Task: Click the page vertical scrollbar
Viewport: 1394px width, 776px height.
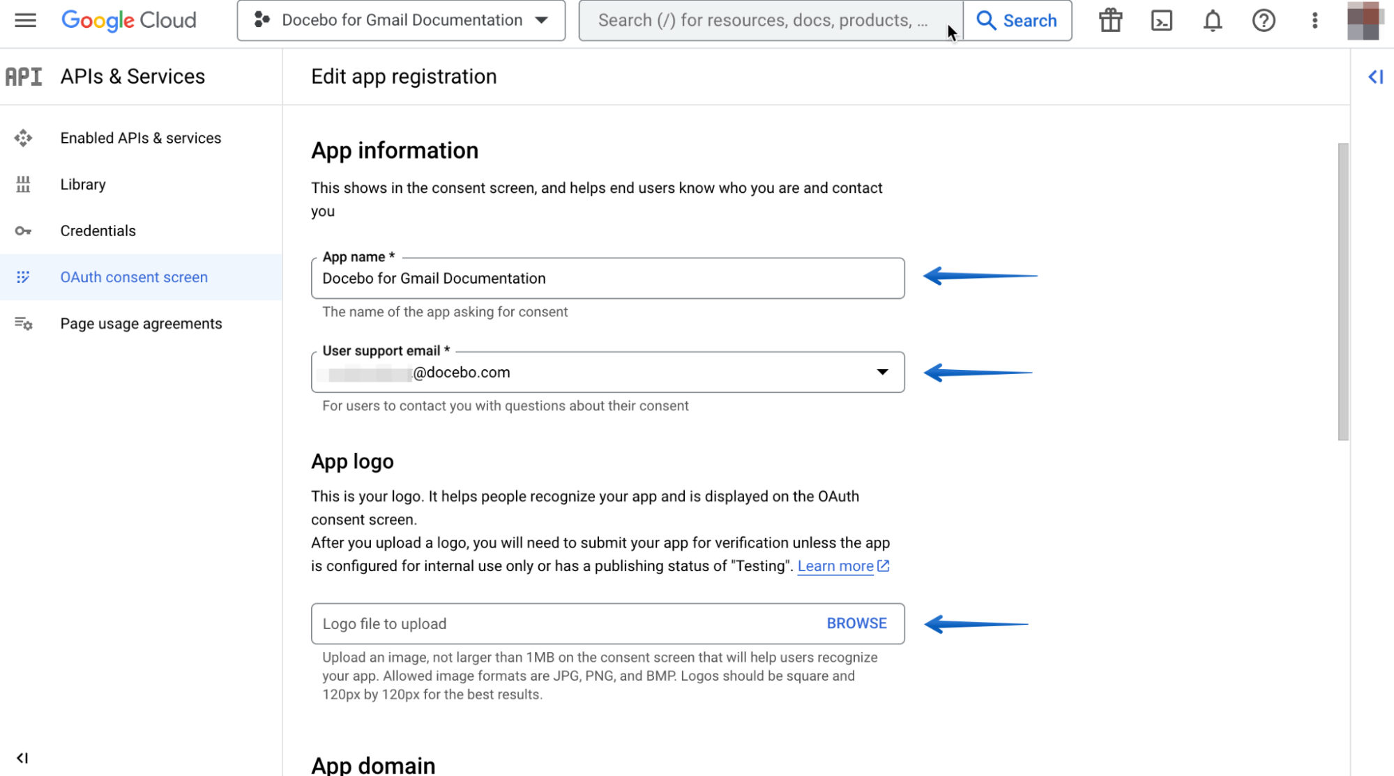Action: (1343, 292)
